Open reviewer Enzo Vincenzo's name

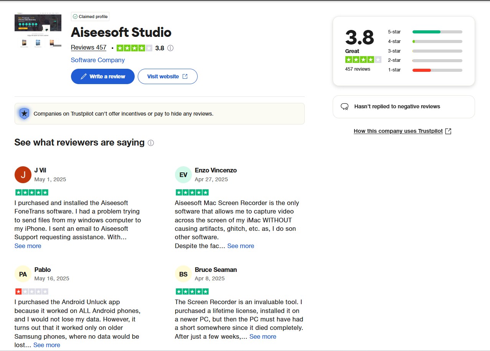216,170
